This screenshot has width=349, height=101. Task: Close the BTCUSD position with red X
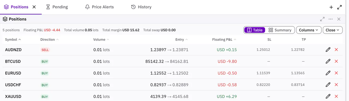336,61
